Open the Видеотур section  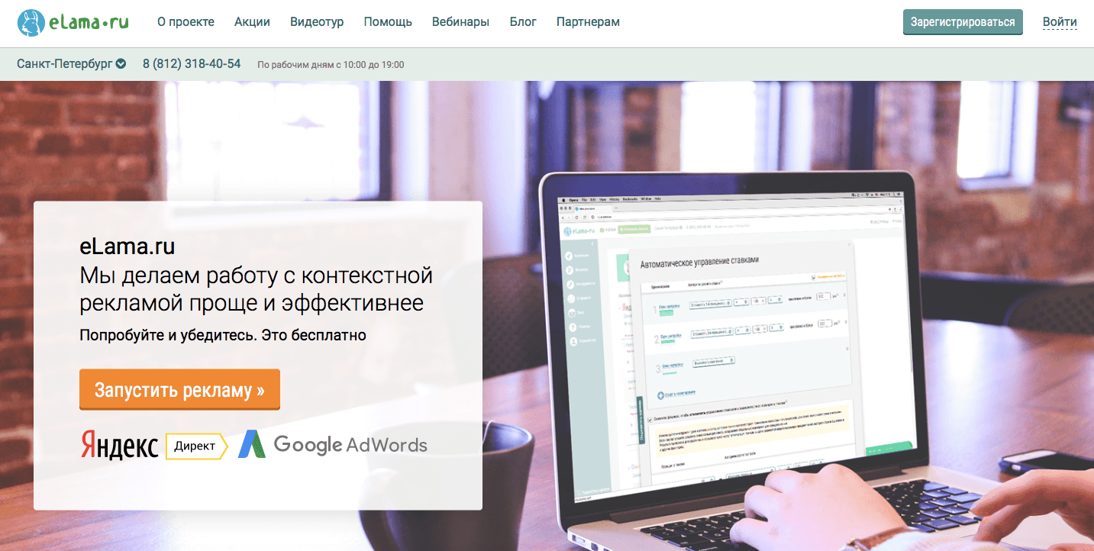pyautogui.click(x=317, y=22)
